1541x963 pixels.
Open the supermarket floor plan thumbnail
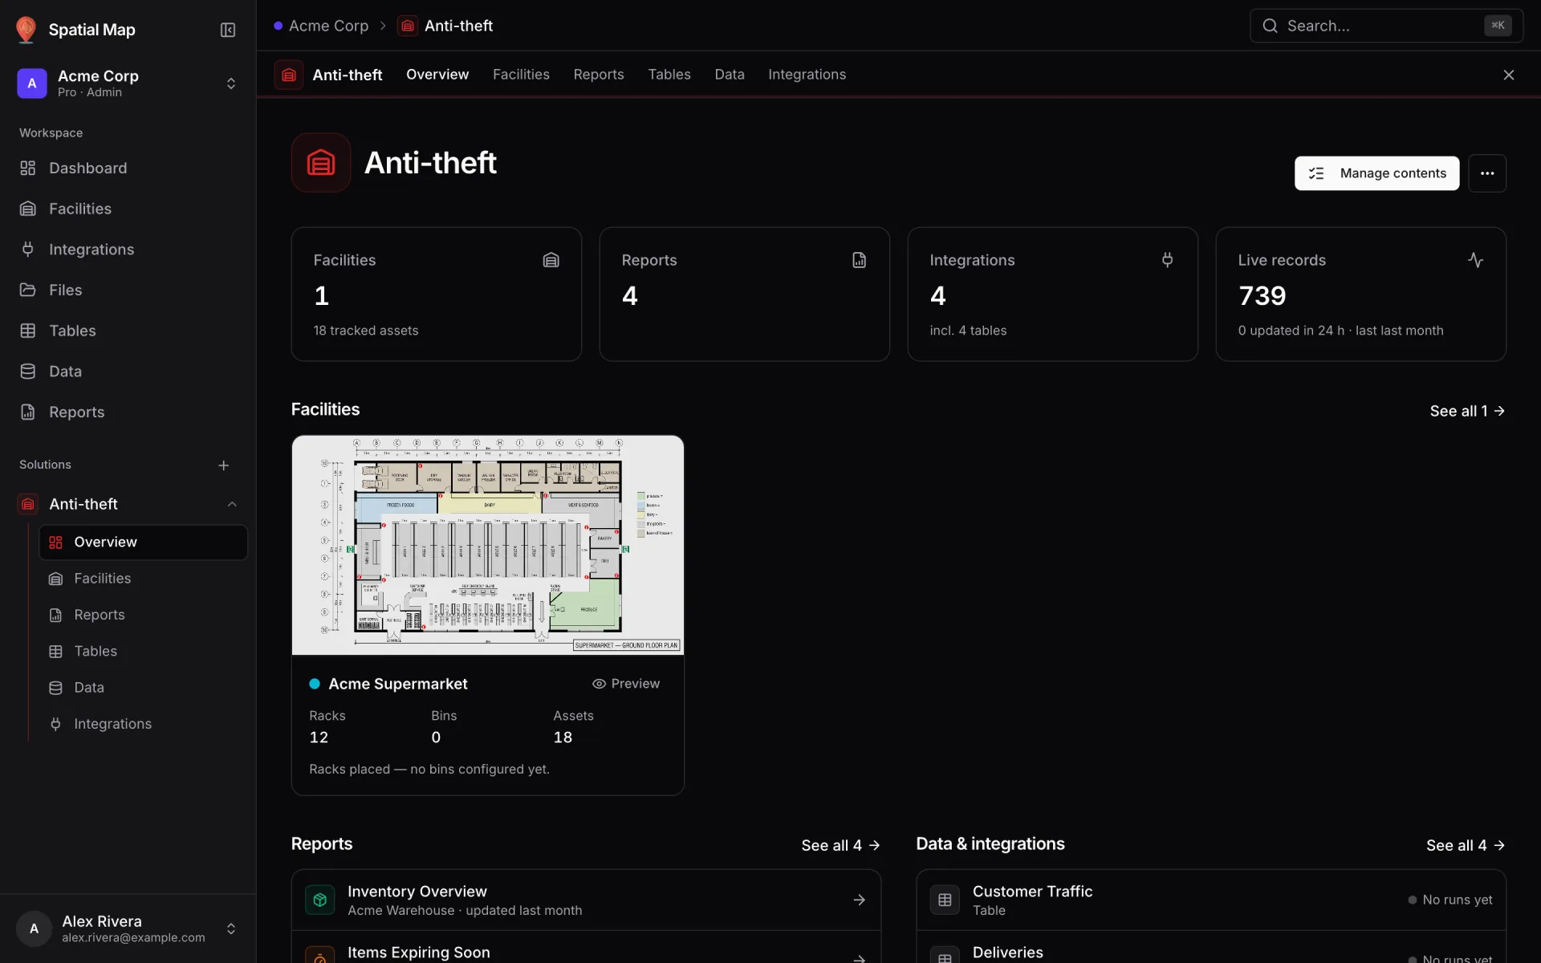(488, 546)
